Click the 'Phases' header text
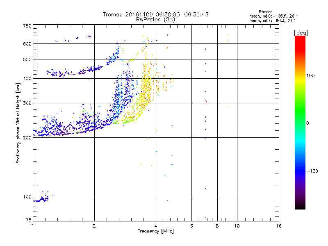Screen dimensions: 328x246 pos(265,12)
